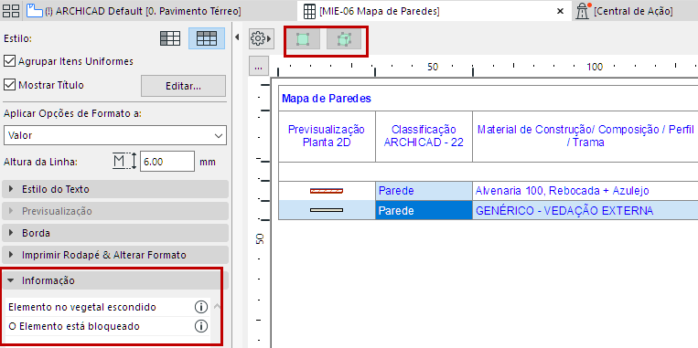The height and width of the screenshot is (348, 698).
Task: Toggle Agrupar Itens Uniformes checkbox
Action: pyautogui.click(x=9, y=61)
